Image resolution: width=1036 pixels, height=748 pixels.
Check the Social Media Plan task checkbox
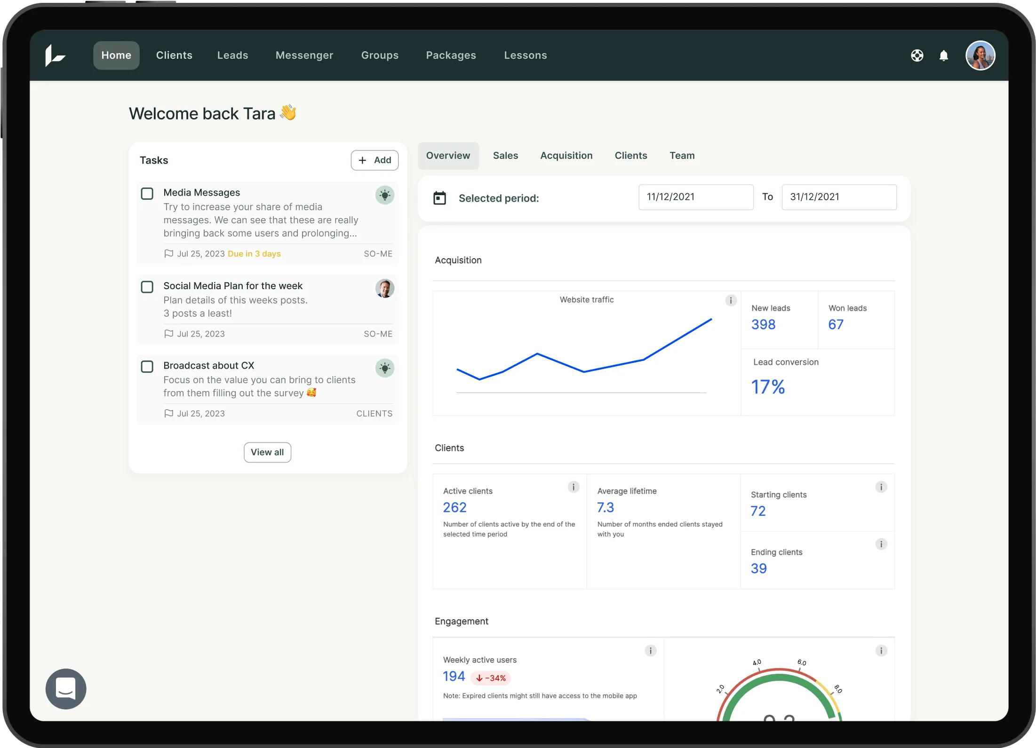point(147,287)
